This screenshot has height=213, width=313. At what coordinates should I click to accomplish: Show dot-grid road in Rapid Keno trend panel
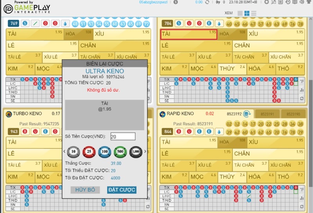[302, 189]
